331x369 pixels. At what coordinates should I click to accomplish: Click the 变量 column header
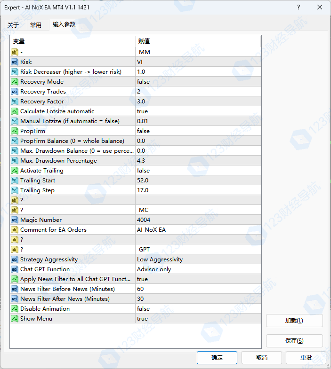73,41
